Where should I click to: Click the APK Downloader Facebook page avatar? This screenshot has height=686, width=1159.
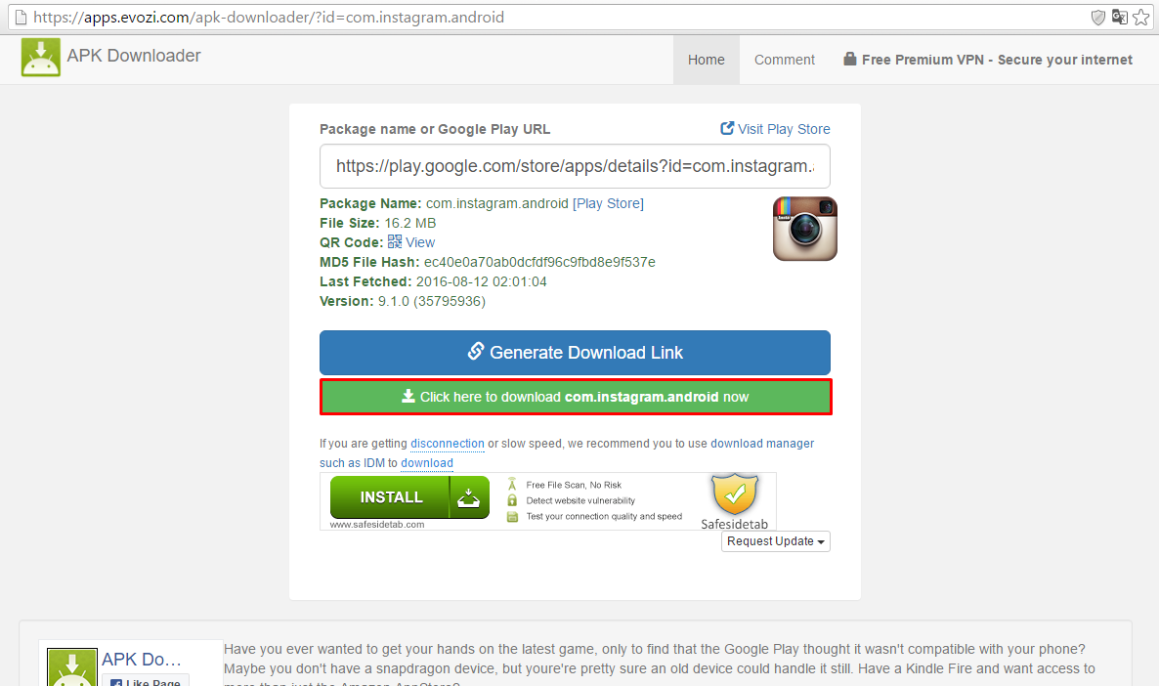[x=71, y=667]
